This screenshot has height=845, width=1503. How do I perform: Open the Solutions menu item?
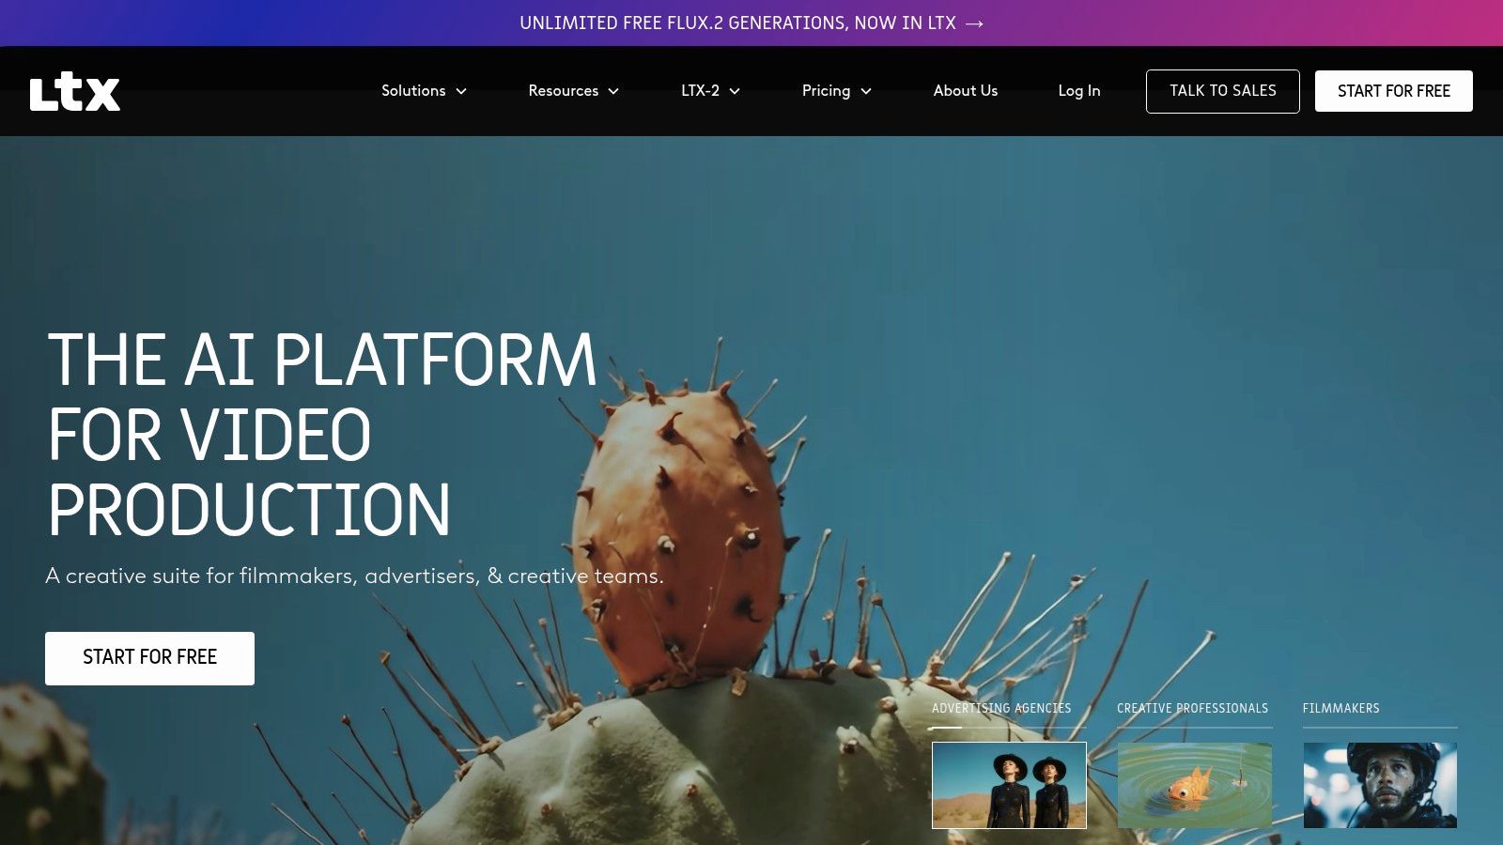[x=413, y=91]
